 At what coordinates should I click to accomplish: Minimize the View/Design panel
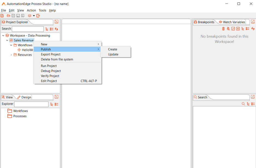coord(56,97)
